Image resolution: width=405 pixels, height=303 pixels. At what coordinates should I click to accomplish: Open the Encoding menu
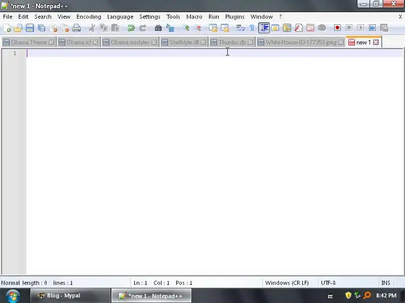89,17
